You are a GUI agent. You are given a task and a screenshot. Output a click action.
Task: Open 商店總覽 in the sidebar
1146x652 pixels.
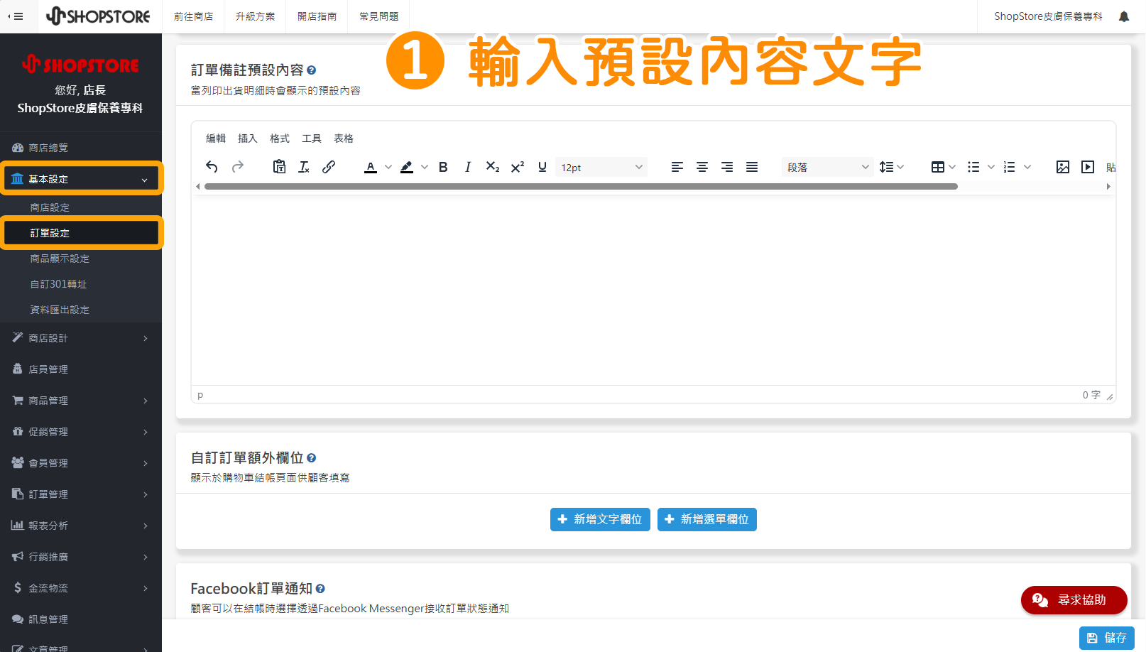click(81, 148)
